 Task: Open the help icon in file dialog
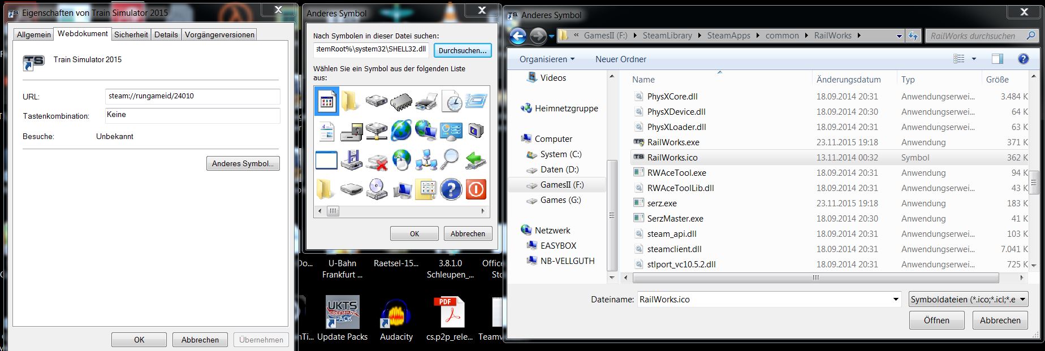pyautogui.click(x=1023, y=59)
